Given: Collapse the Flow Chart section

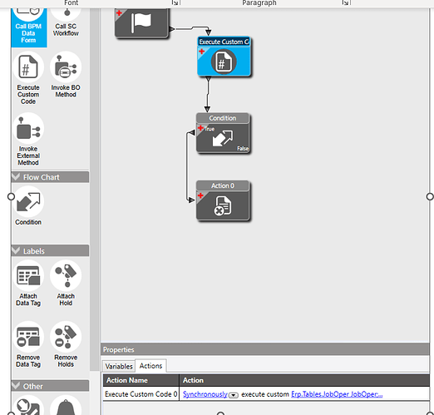Looking at the screenshot, I should point(16,177).
